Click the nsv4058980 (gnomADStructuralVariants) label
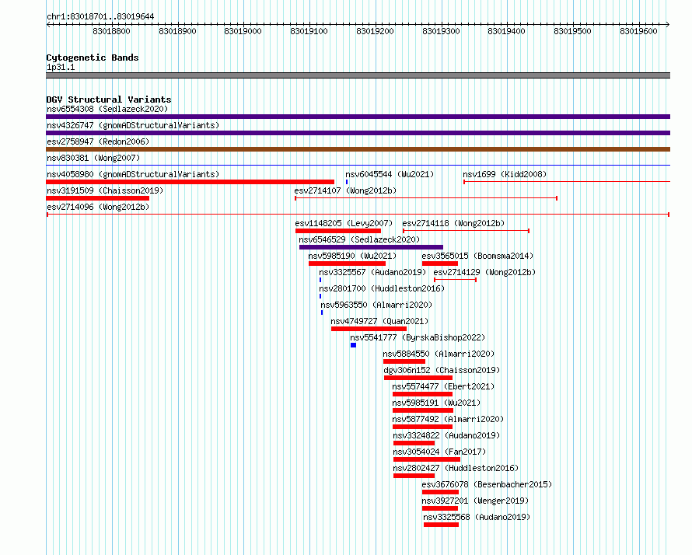 (x=133, y=174)
